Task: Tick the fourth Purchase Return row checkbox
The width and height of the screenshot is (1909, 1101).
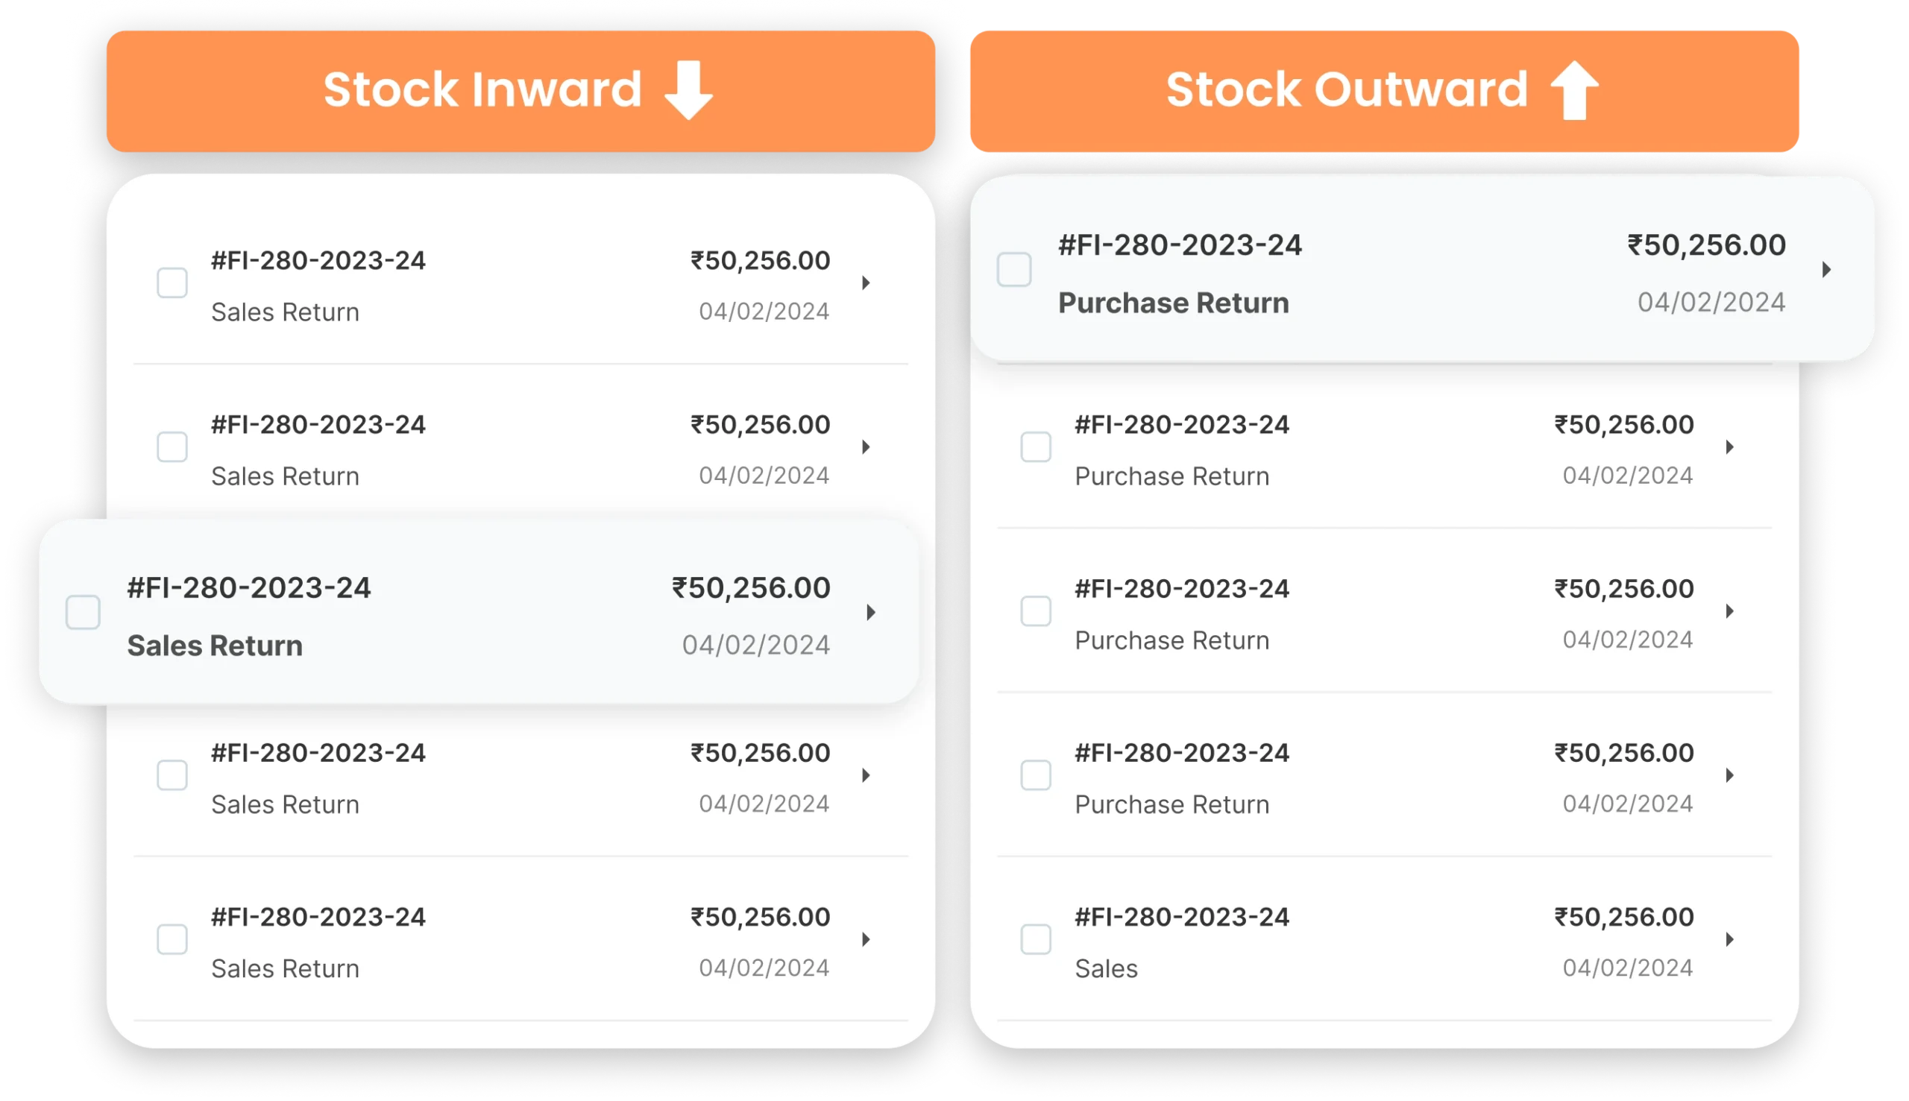Action: (x=1035, y=775)
